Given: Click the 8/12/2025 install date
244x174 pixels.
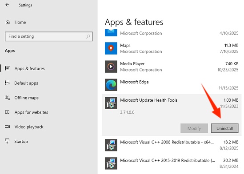Looking at the screenshot, I should point(229,148).
